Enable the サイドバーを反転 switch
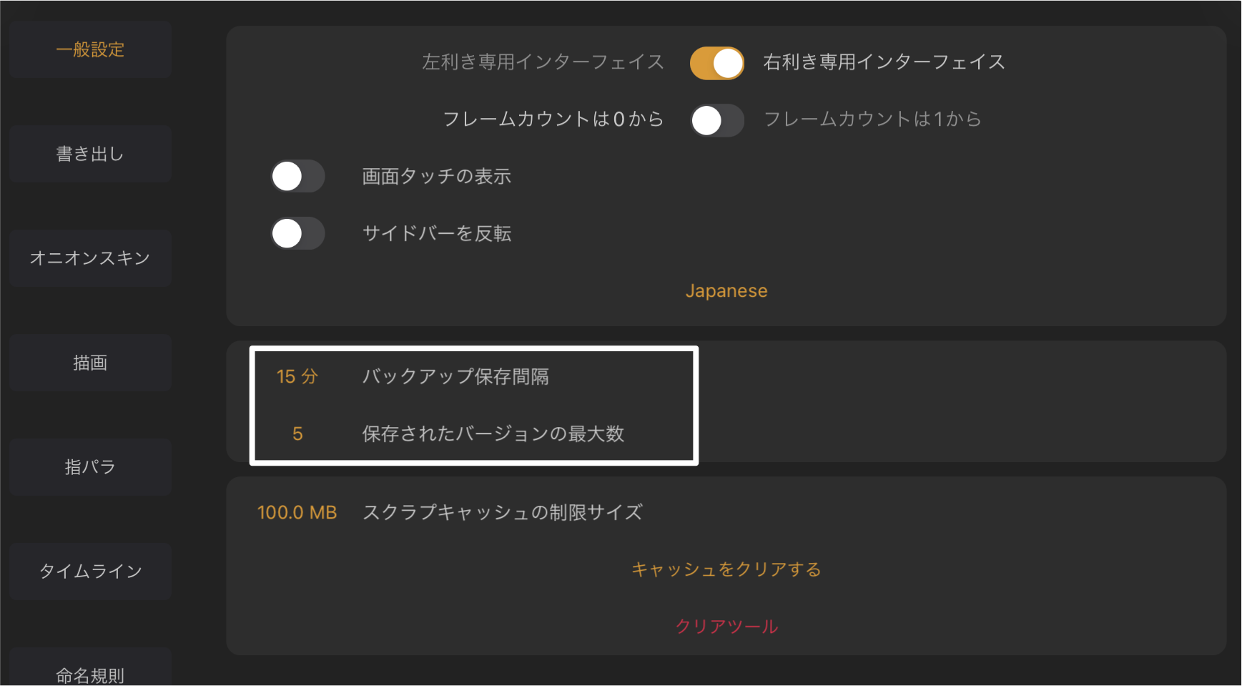1242x686 pixels. tap(297, 234)
